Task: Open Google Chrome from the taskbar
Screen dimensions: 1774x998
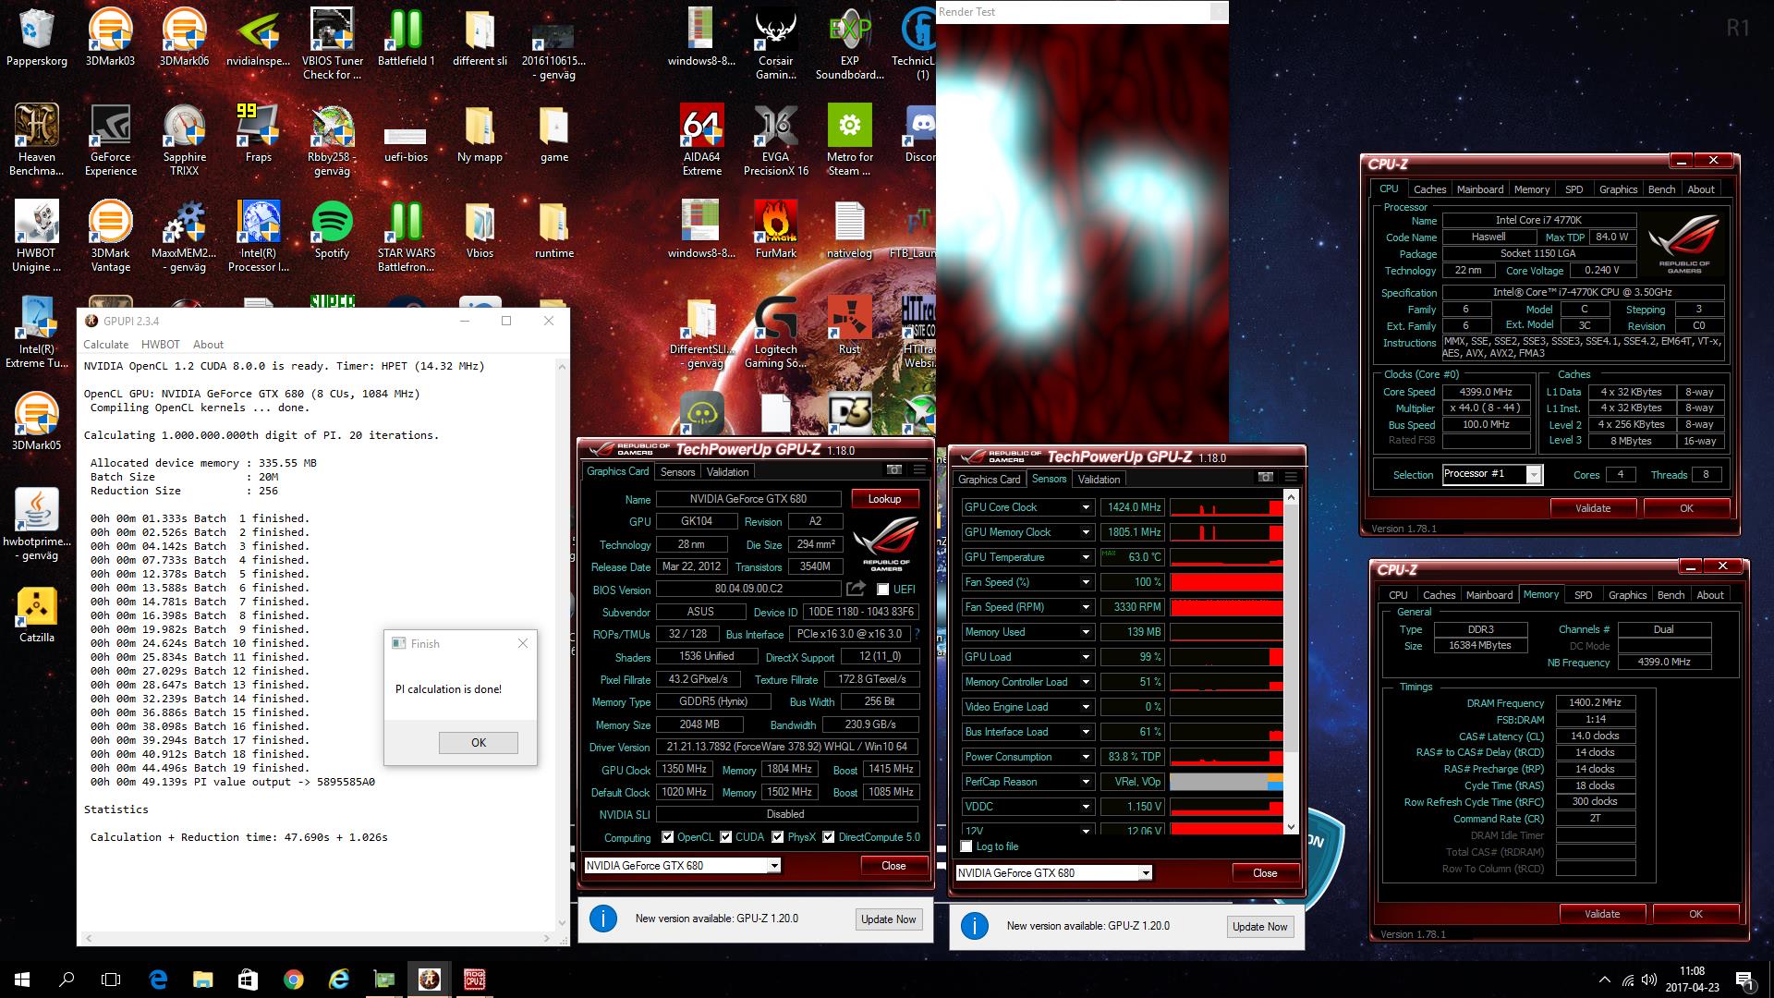Action: [293, 980]
